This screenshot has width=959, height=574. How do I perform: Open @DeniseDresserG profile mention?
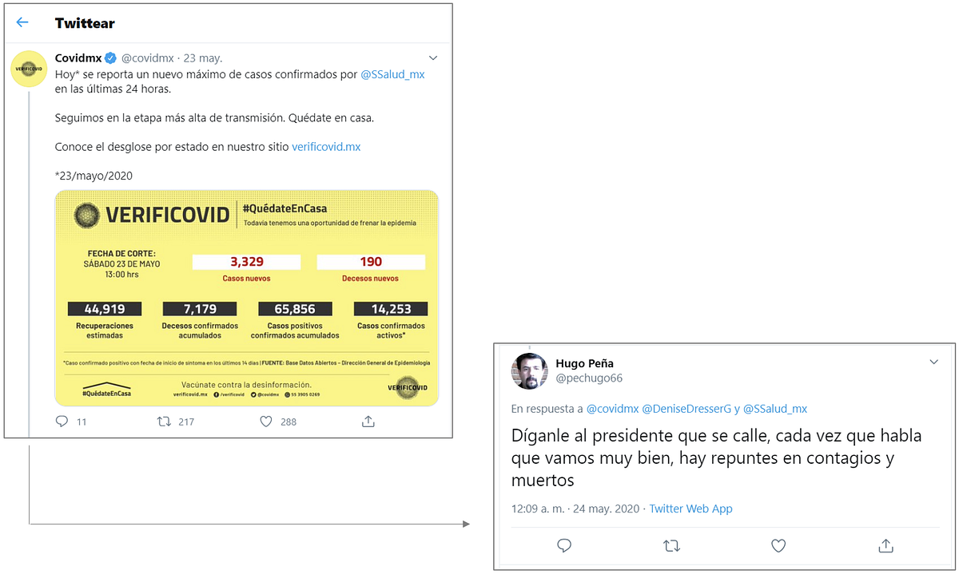[686, 409]
